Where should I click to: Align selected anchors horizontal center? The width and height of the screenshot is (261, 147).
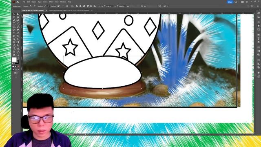click(80, 6)
